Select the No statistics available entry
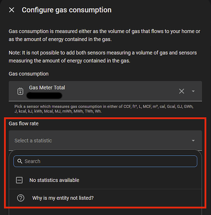This screenshot has height=215, width=211. [105, 180]
